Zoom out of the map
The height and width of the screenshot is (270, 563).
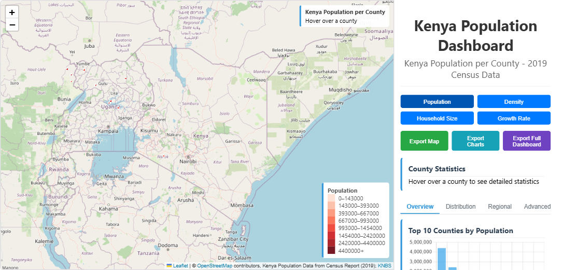12,25
